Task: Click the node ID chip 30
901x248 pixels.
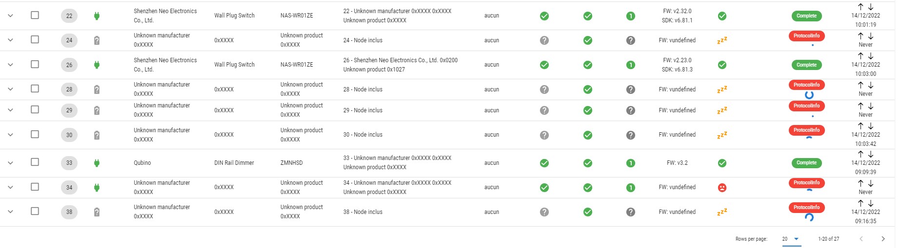Action: pyautogui.click(x=69, y=135)
